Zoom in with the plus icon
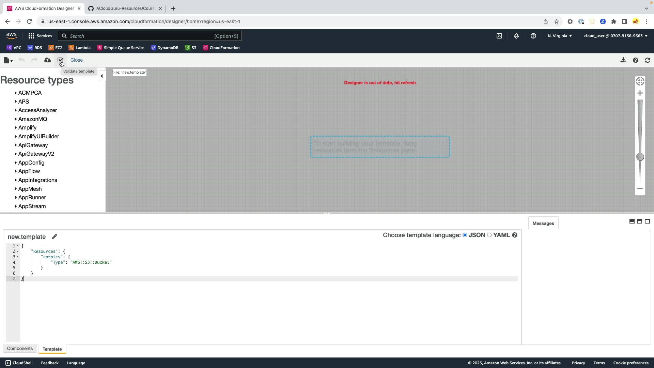The height and width of the screenshot is (368, 654). pyautogui.click(x=640, y=93)
